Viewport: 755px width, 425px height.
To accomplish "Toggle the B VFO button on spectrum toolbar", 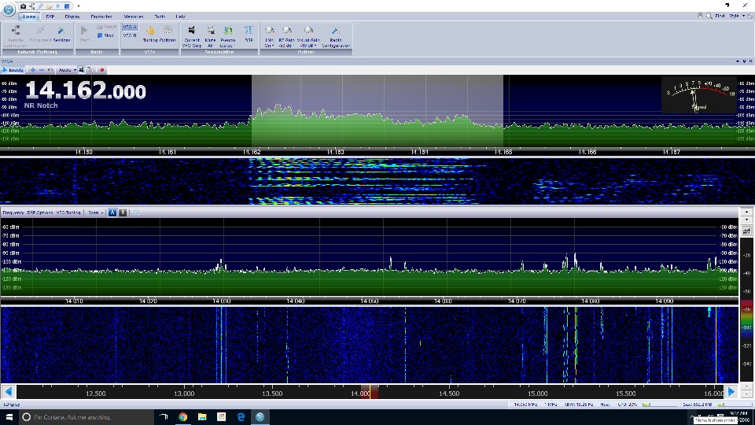I will coord(123,213).
